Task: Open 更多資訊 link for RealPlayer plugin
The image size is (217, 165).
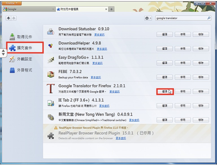Action: (121, 138)
